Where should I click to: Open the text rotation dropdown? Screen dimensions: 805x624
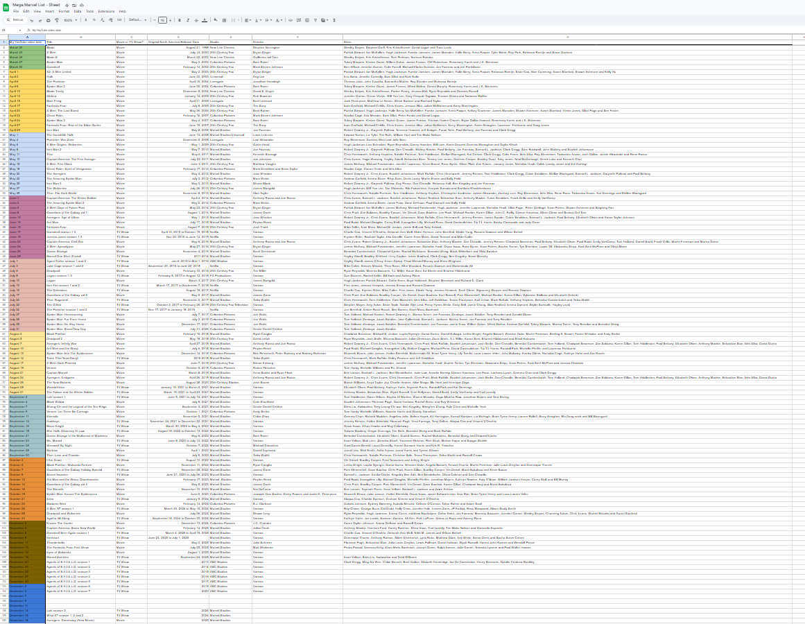point(279,20)
